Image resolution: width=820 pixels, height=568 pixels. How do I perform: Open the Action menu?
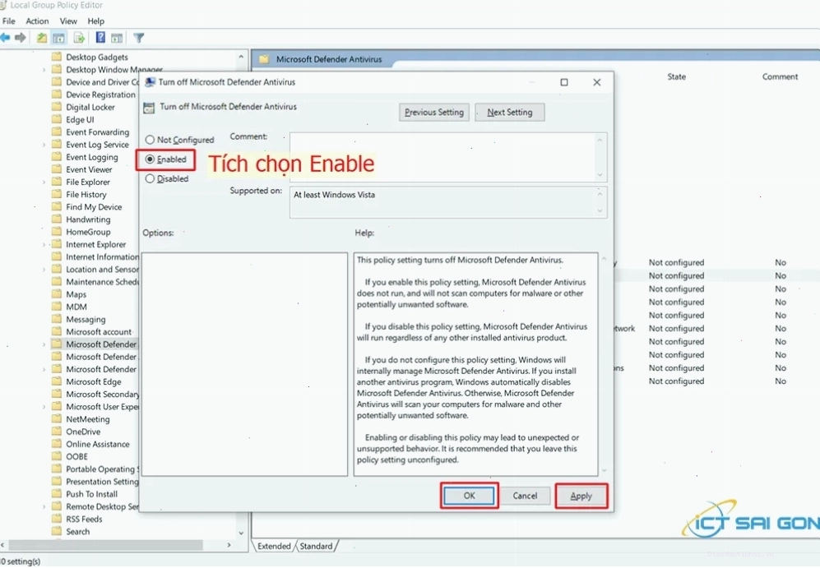[x=37, y=21]
